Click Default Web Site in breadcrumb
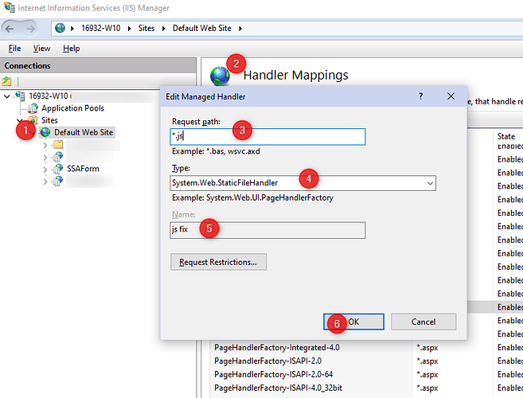 [201, 29]
